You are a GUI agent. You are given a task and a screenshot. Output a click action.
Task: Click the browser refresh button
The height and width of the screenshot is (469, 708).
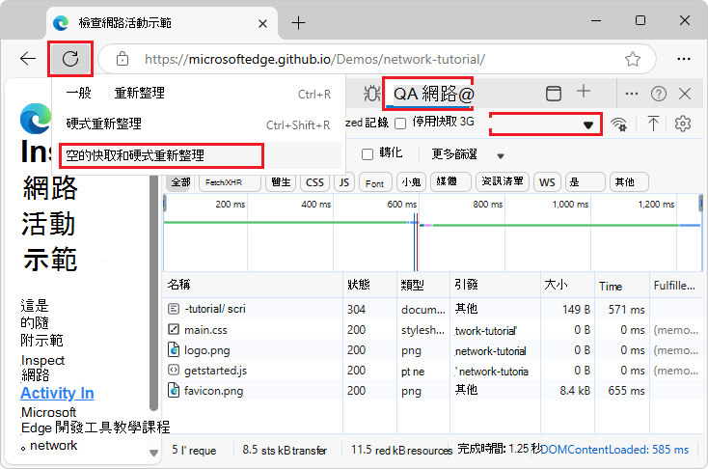[x=70, y=59]
